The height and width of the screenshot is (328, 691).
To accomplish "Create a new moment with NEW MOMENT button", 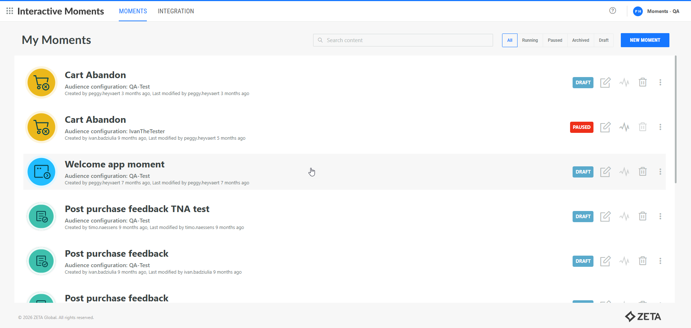I will pos(645,40).
